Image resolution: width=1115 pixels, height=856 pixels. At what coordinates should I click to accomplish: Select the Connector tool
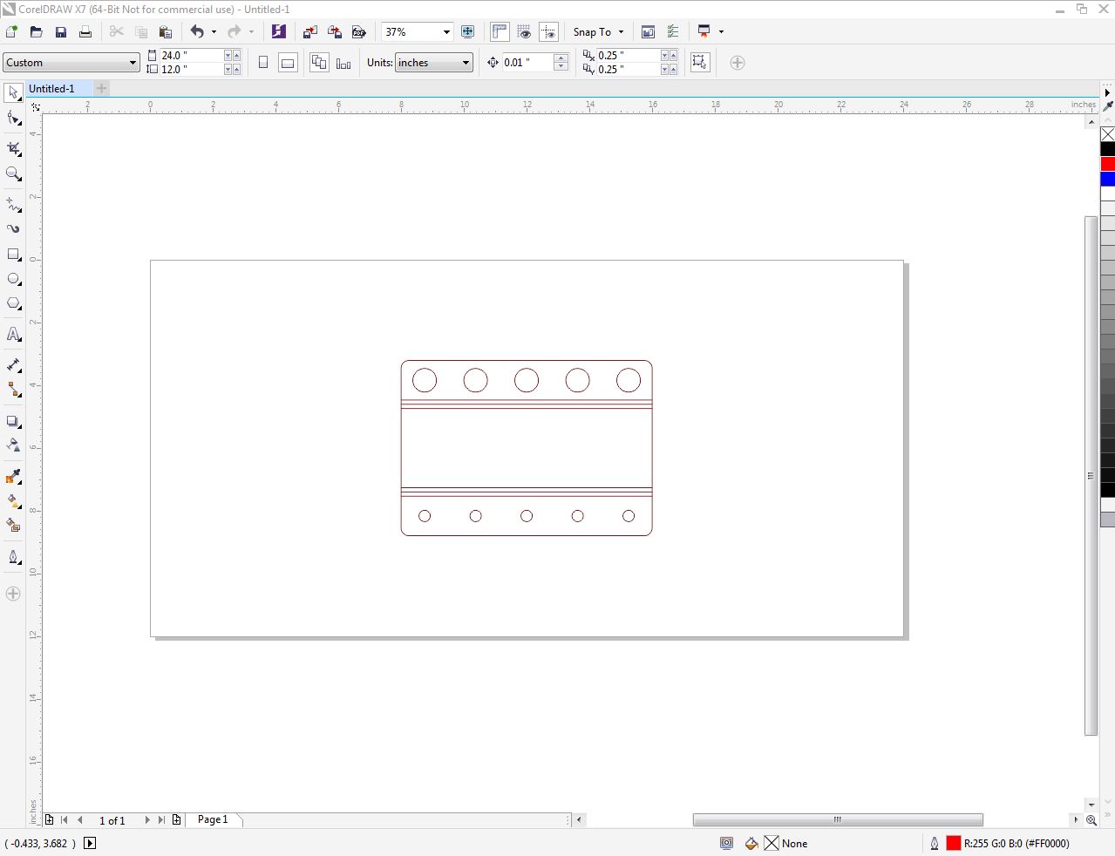pyautogui.click(x=13, y=390)
